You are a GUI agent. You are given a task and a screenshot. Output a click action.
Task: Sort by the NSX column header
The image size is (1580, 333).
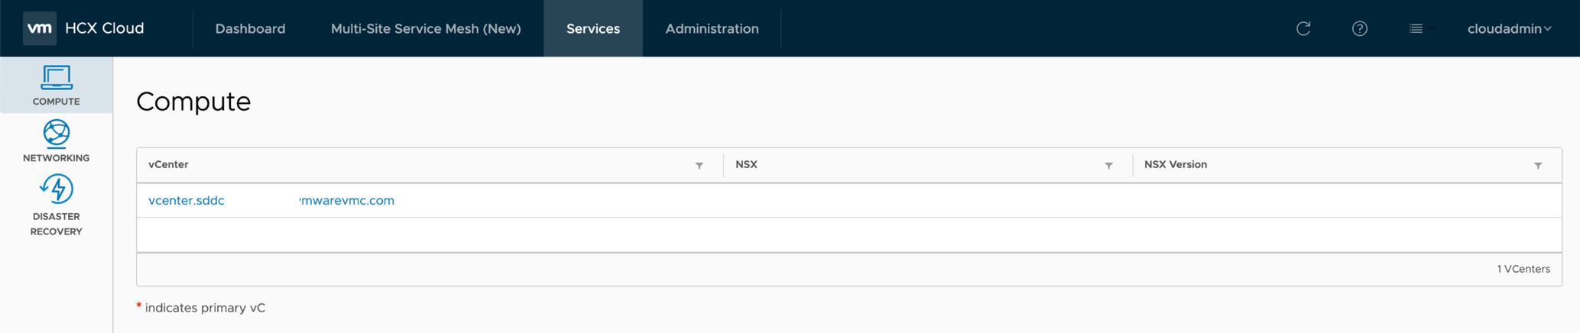pyautogui.click(x=746, y=164)
